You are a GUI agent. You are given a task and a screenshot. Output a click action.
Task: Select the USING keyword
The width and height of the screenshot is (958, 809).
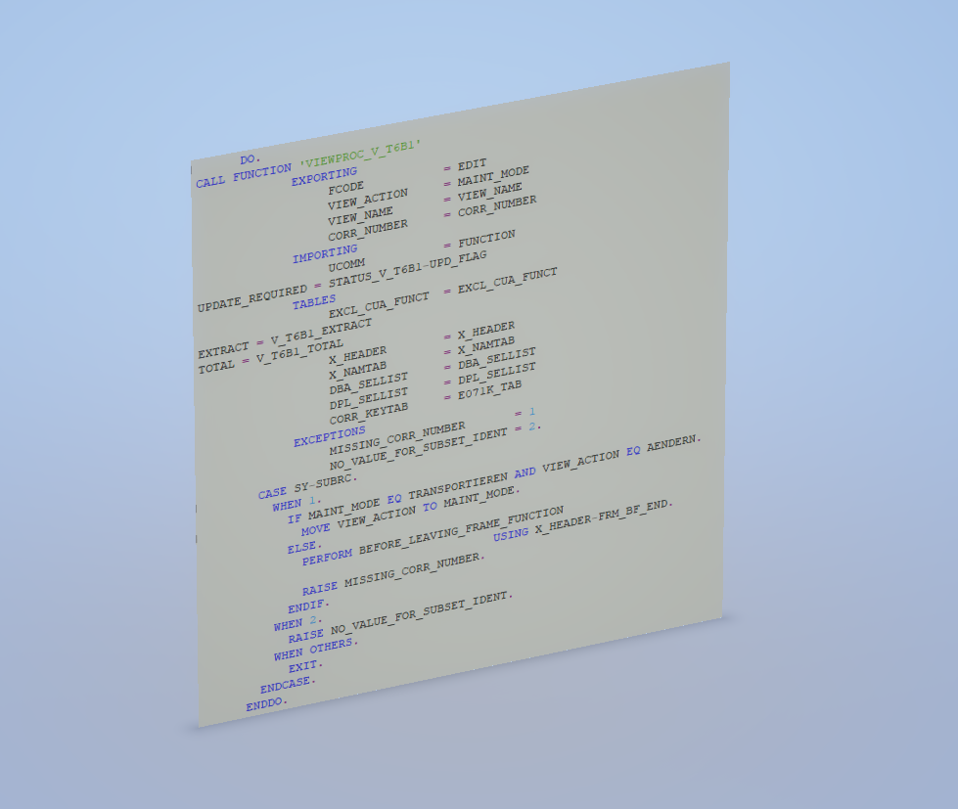click(511, 534)
